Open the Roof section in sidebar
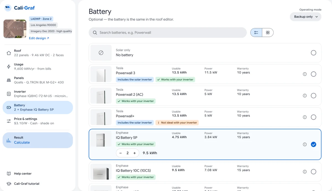 click(x=38, y=53)
